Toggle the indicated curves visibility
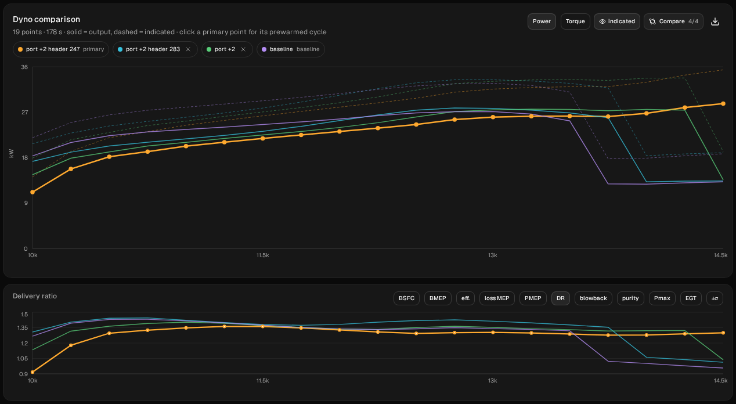Viewport: 736px width, 404px height. pyautogui.click(x=617, y=21)
